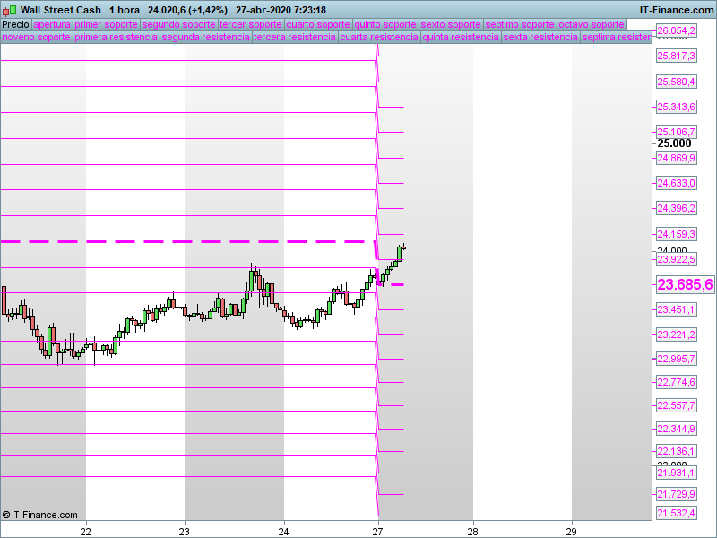Click price level label 25.106,7

click(677, 132)
